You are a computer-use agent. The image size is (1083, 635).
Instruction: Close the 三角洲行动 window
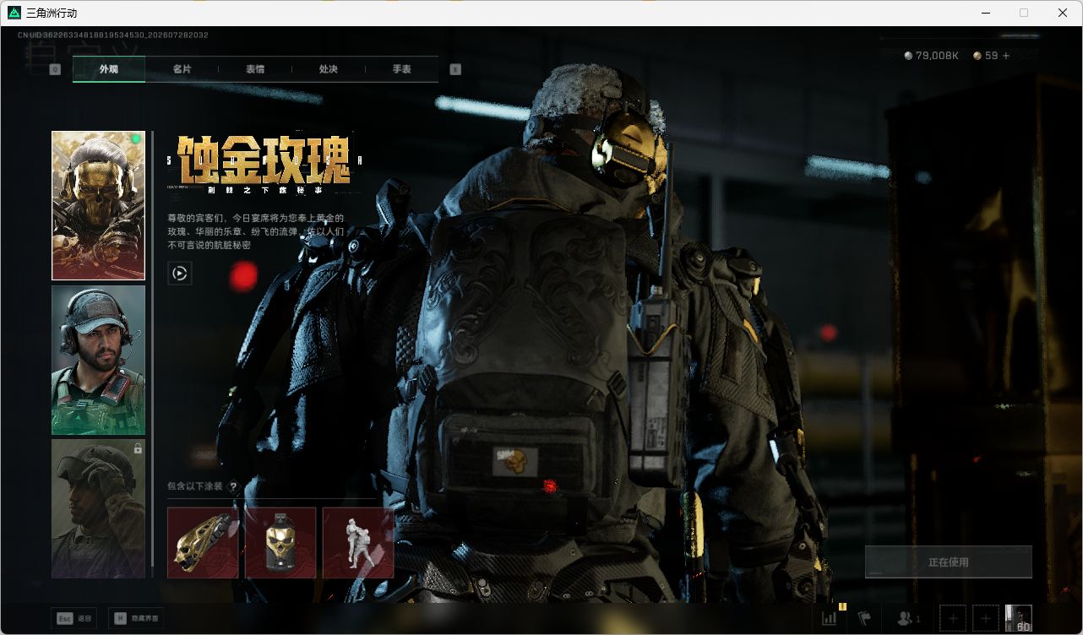1063,13
